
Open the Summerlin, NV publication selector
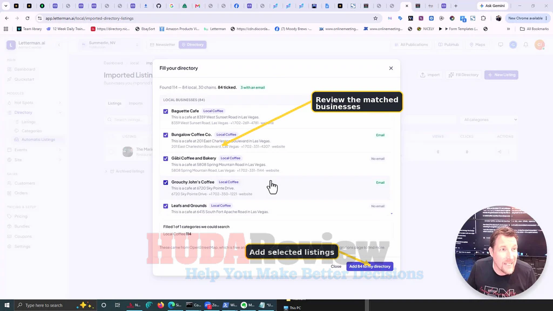coord(110,44)
